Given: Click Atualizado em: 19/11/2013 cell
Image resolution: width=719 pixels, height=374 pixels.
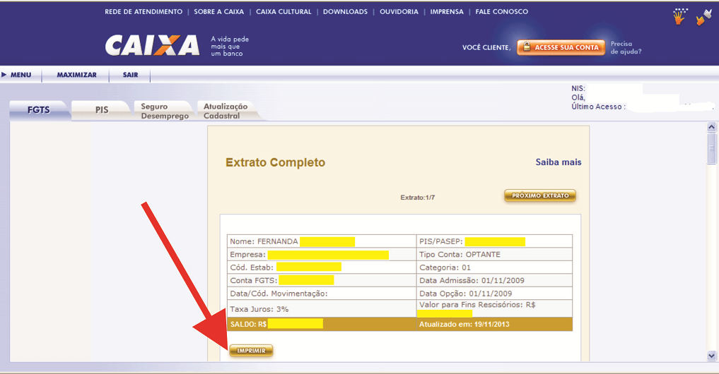Looking at the screenshot, I should pos(494,324).
